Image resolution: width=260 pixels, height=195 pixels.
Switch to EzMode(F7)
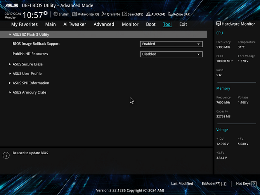(x=214, y=184)
